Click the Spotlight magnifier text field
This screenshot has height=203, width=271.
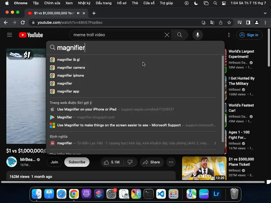point(135,48)
